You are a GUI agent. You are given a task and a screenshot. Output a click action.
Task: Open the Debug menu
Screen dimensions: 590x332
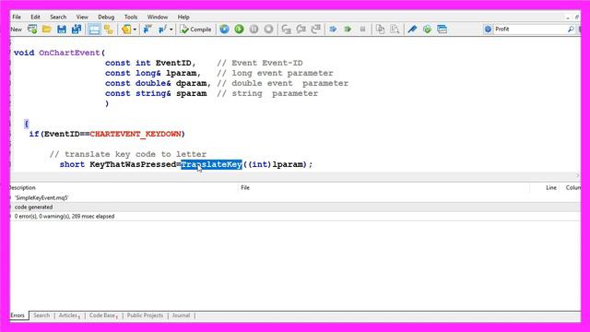[x=106, y=17]
